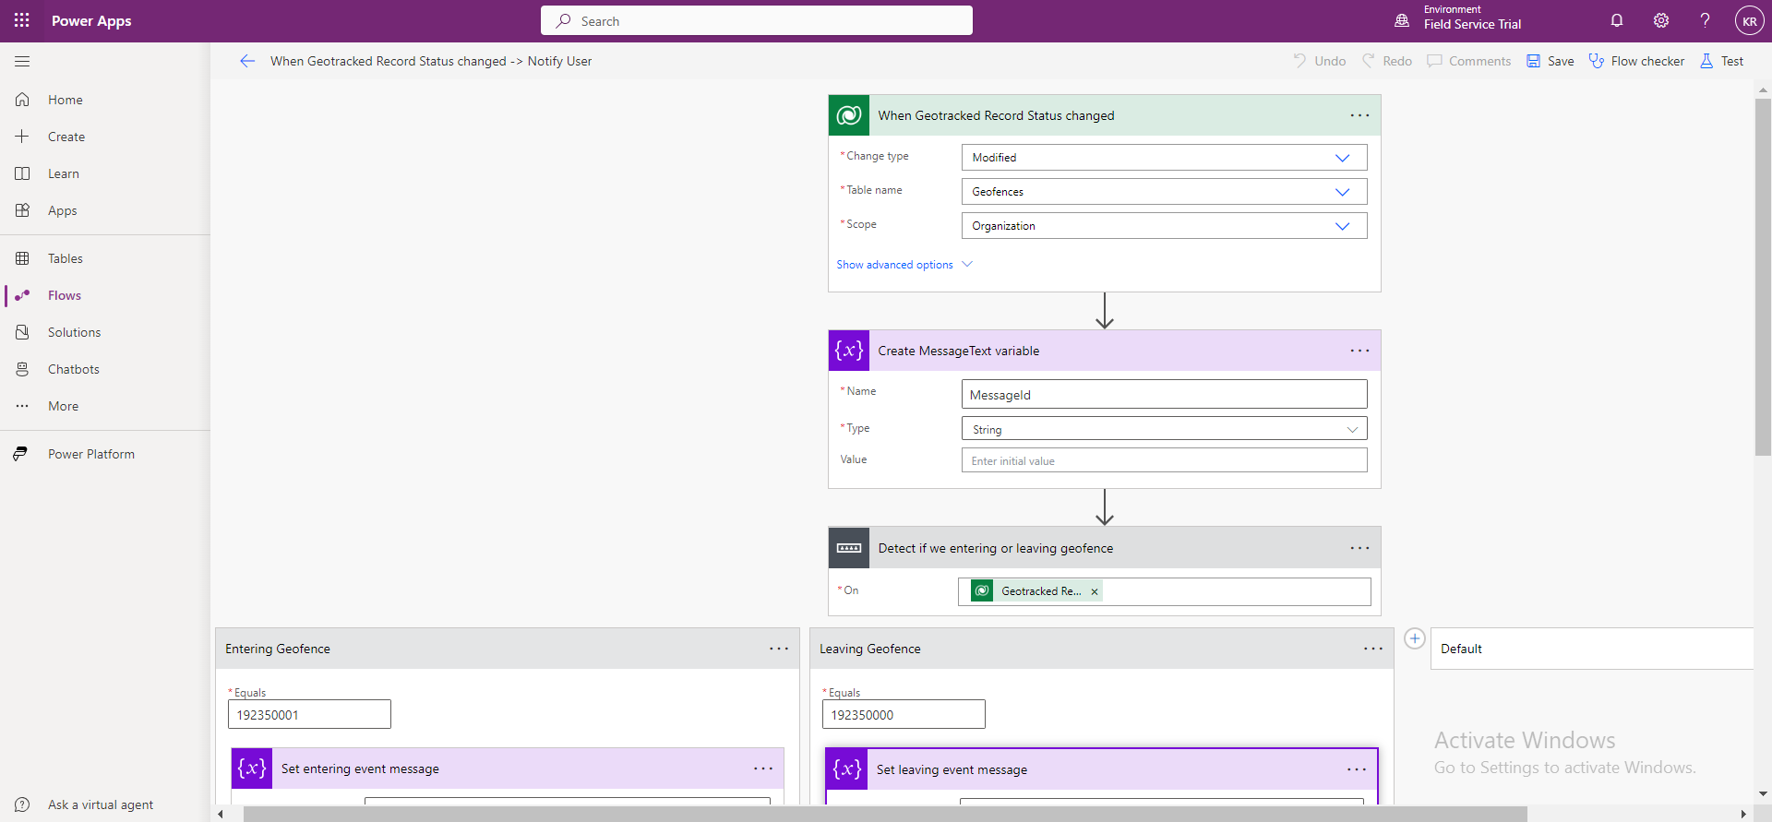
Task: Expand the Type dropdown showing String
Action: (x=1352, y=429)
